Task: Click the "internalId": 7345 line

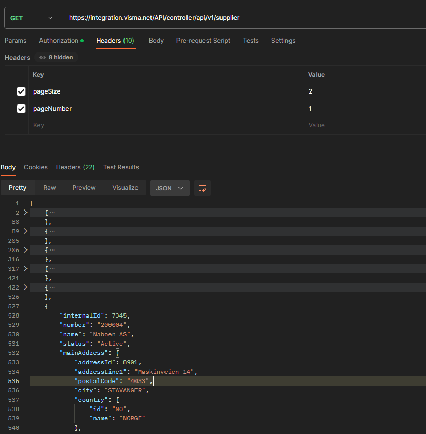Action: point(95,315)
